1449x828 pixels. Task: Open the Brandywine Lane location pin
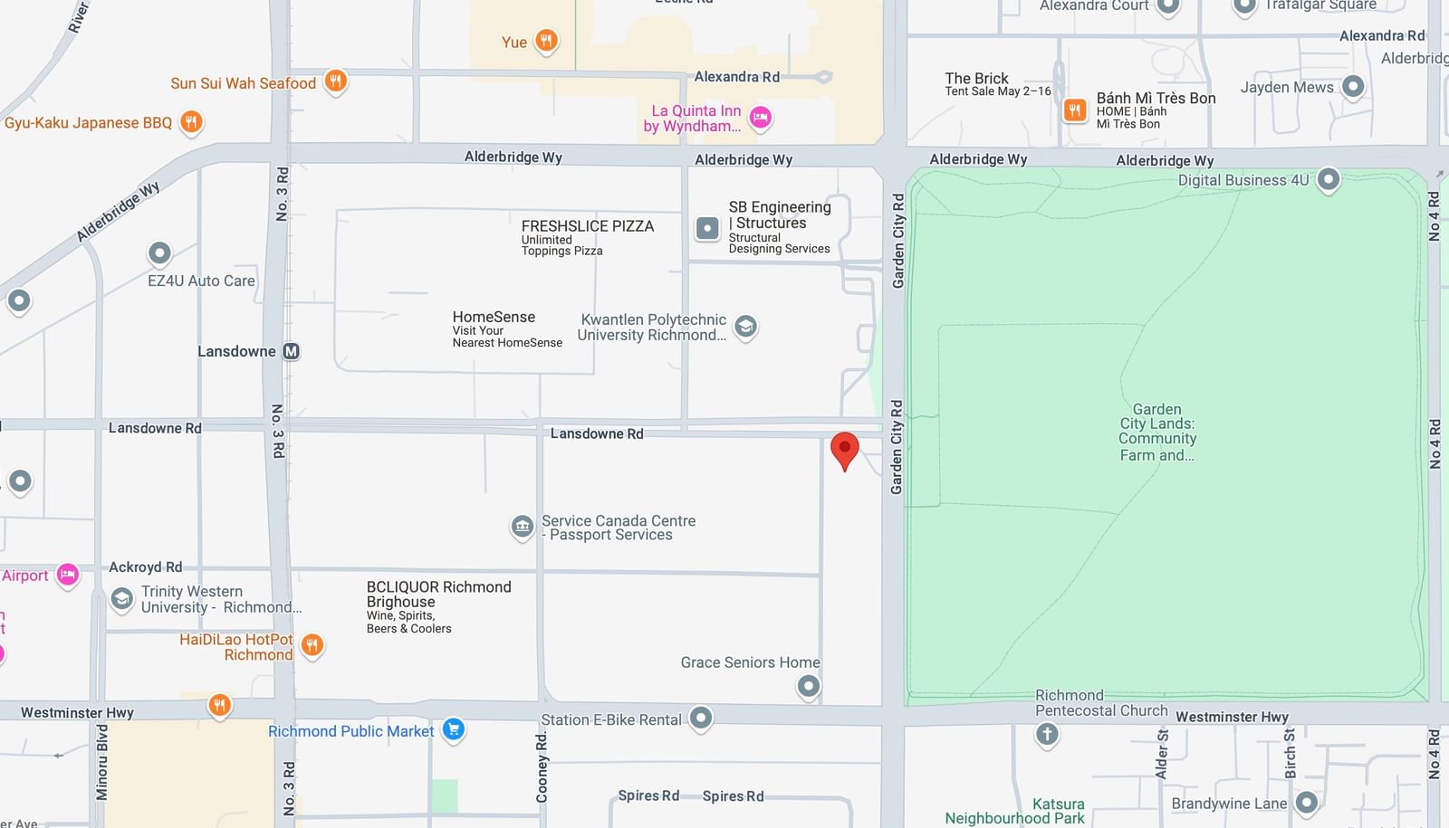[1306, 803]
